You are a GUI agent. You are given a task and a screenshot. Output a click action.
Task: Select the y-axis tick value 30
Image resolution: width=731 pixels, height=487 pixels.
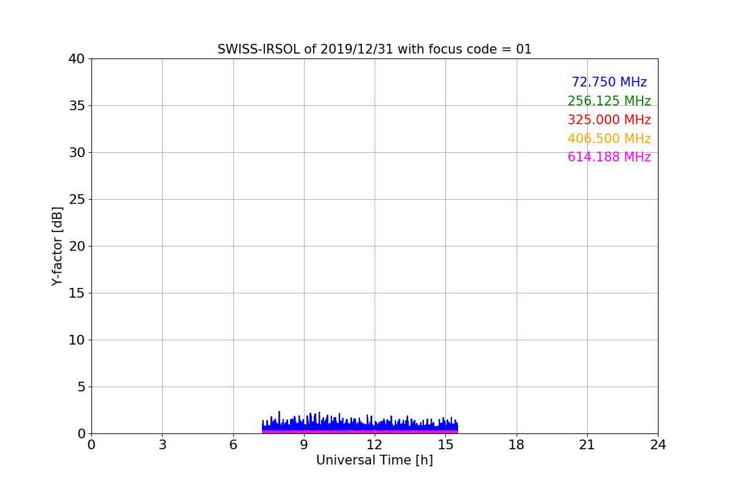pyautogui.click(x=77, y=153)
